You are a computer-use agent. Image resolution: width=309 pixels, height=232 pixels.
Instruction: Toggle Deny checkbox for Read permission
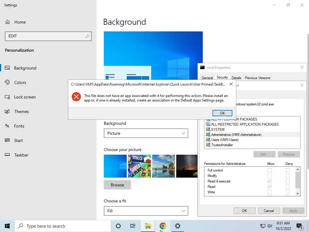288,186
